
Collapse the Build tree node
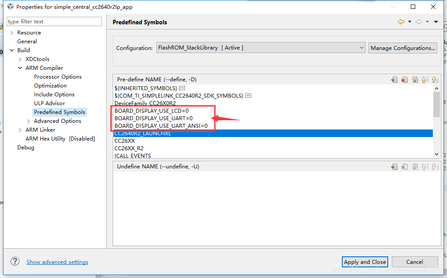coord(11,50)
